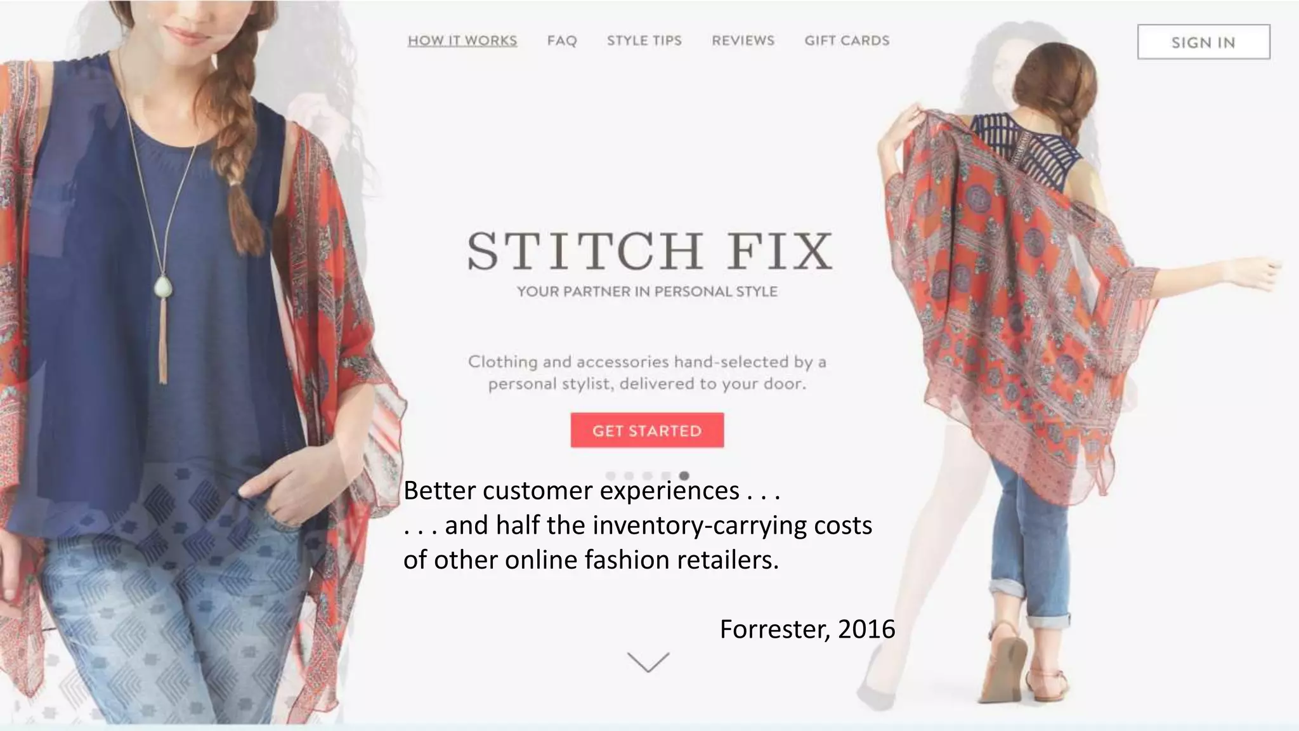1299x731 pixels.
Task: Click the downward chevron arrow
Action: [x=648, y=662]
